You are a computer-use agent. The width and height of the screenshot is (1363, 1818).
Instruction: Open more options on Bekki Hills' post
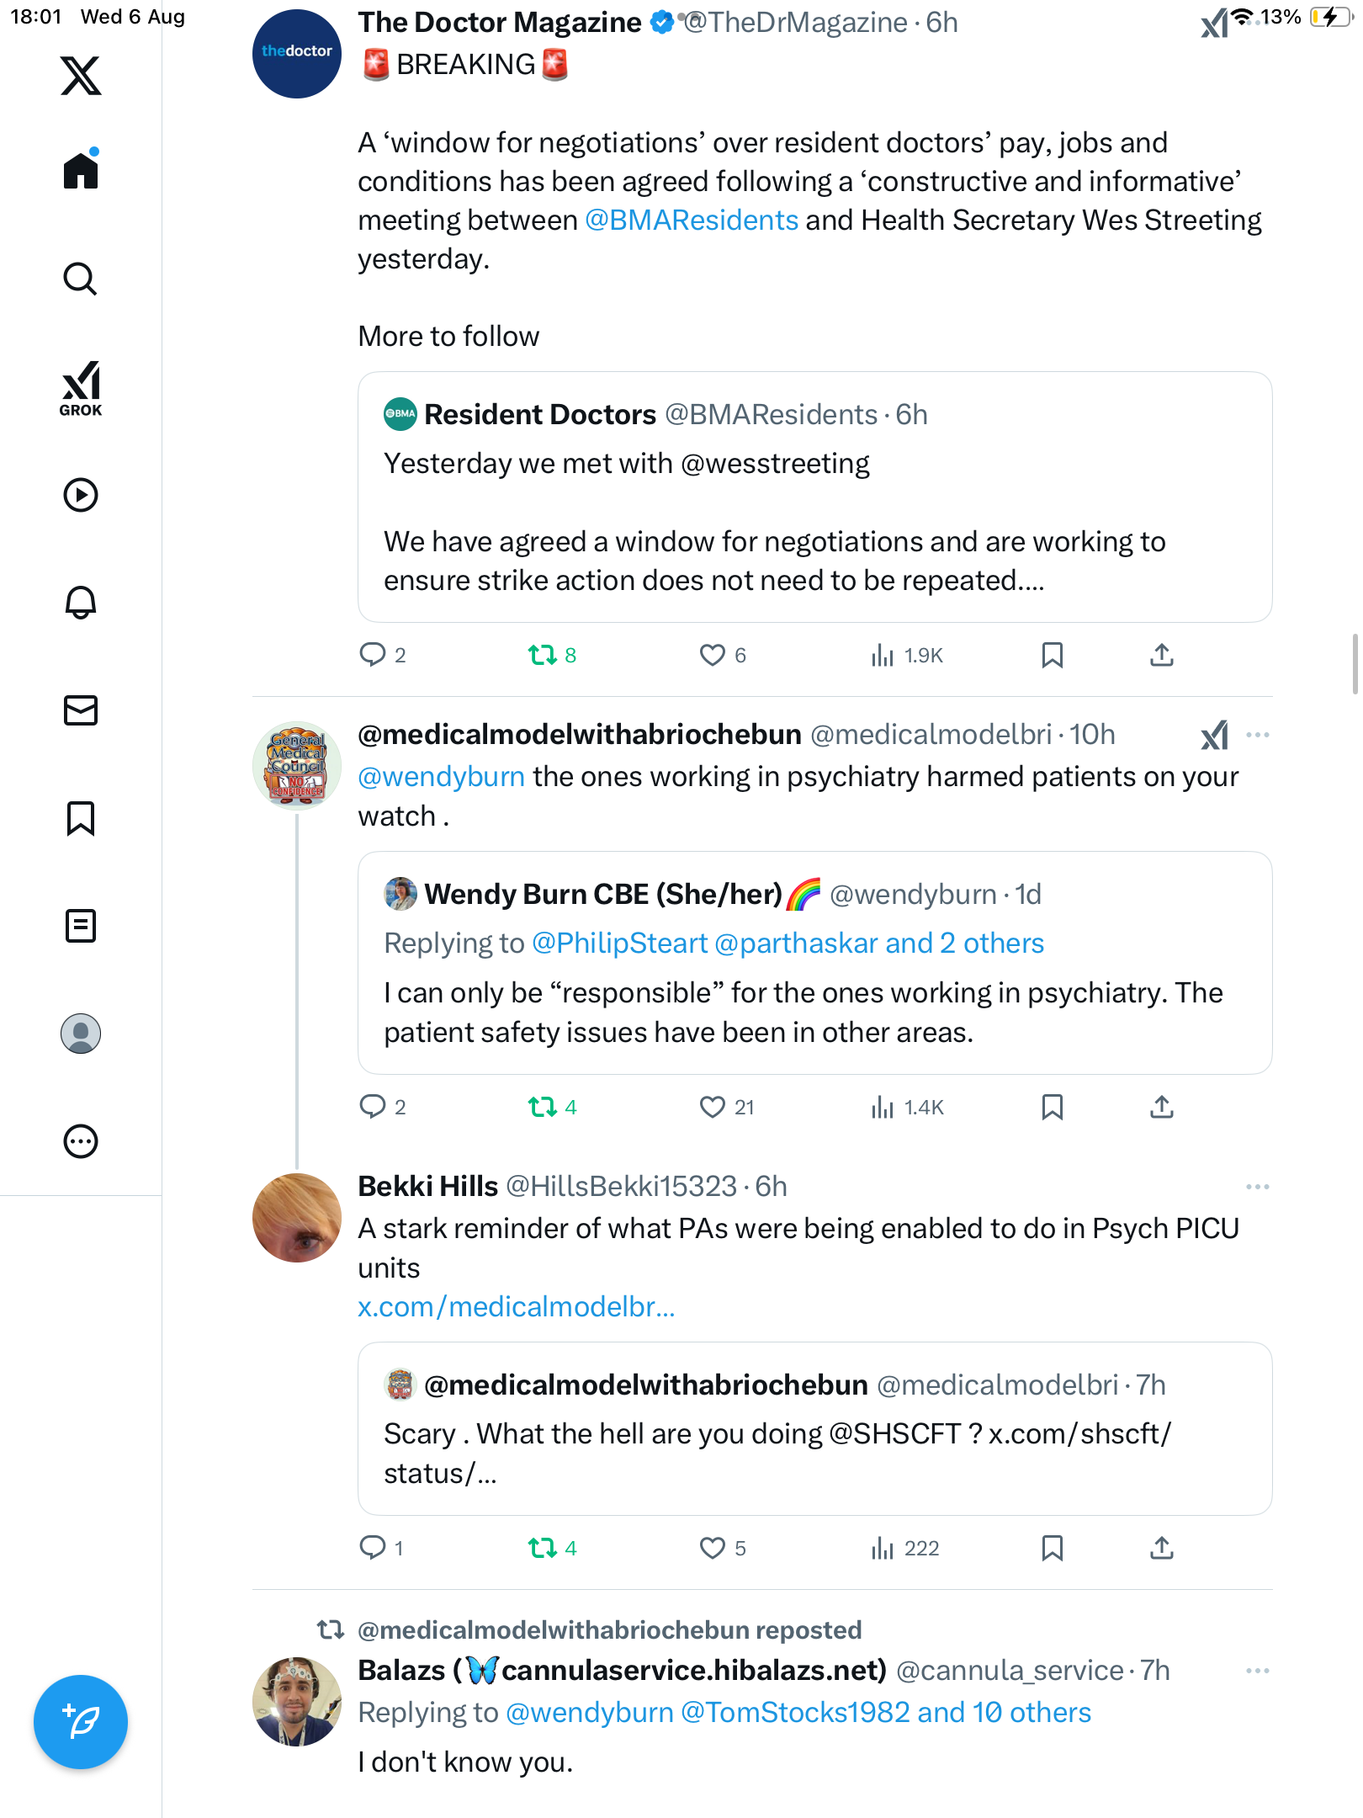(1257, 1187)
